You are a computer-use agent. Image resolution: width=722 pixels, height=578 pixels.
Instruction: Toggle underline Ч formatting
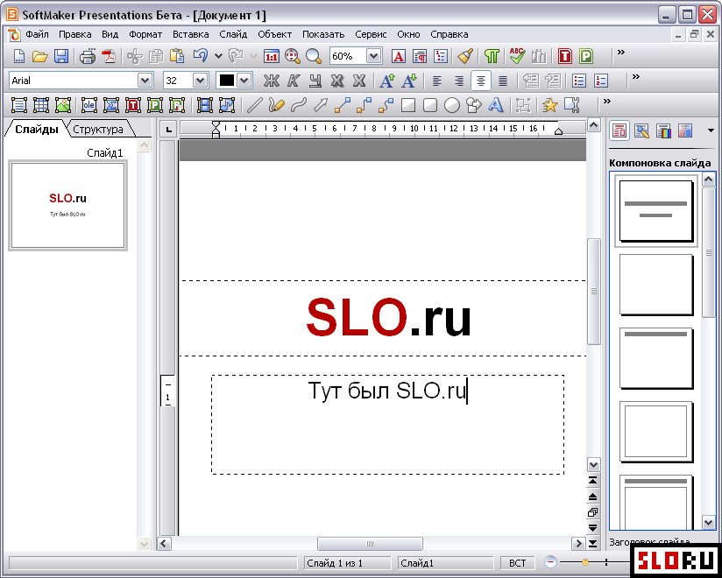click(315, 81)
